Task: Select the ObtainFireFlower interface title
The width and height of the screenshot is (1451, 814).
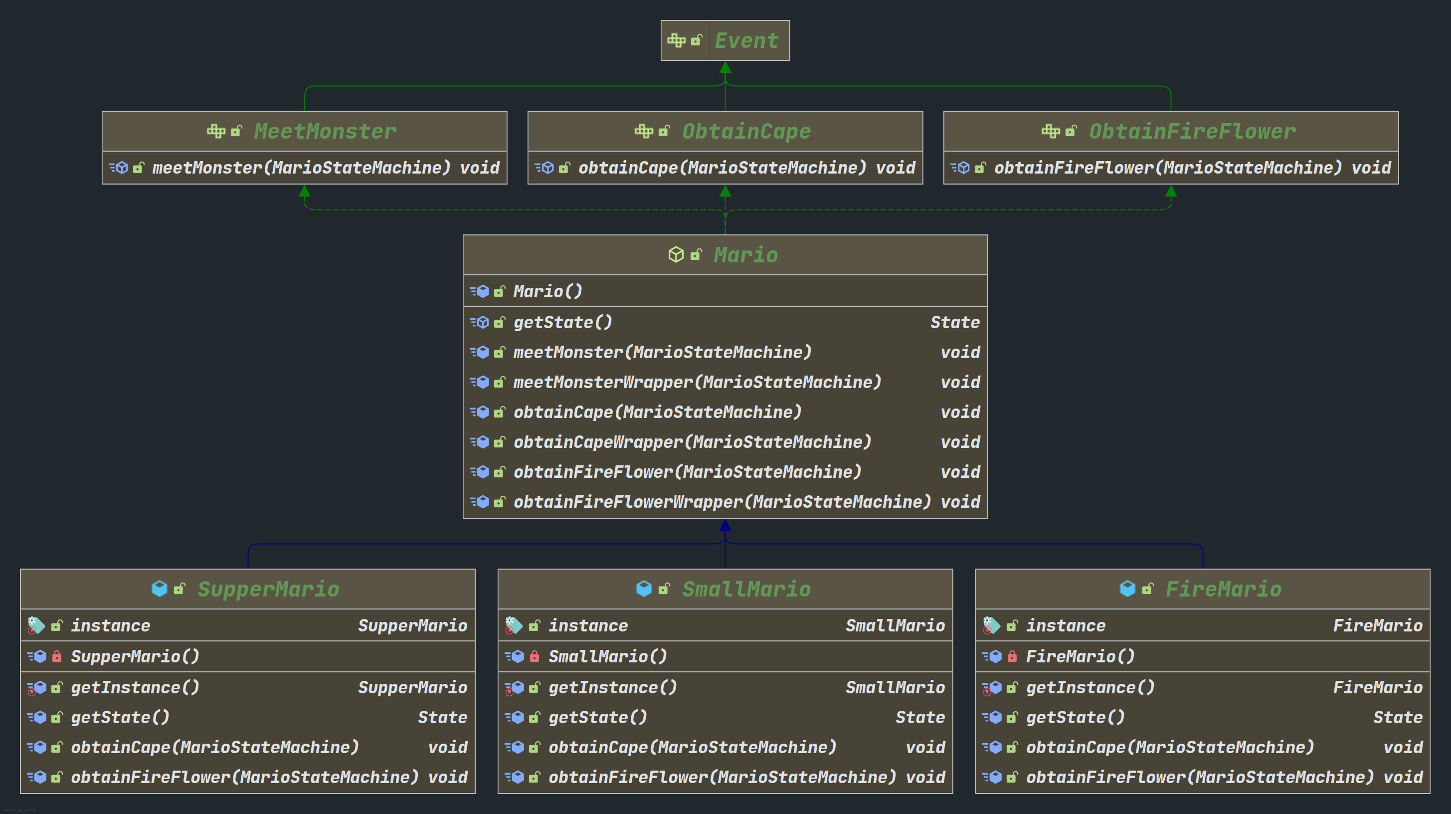Action: 1192,131
